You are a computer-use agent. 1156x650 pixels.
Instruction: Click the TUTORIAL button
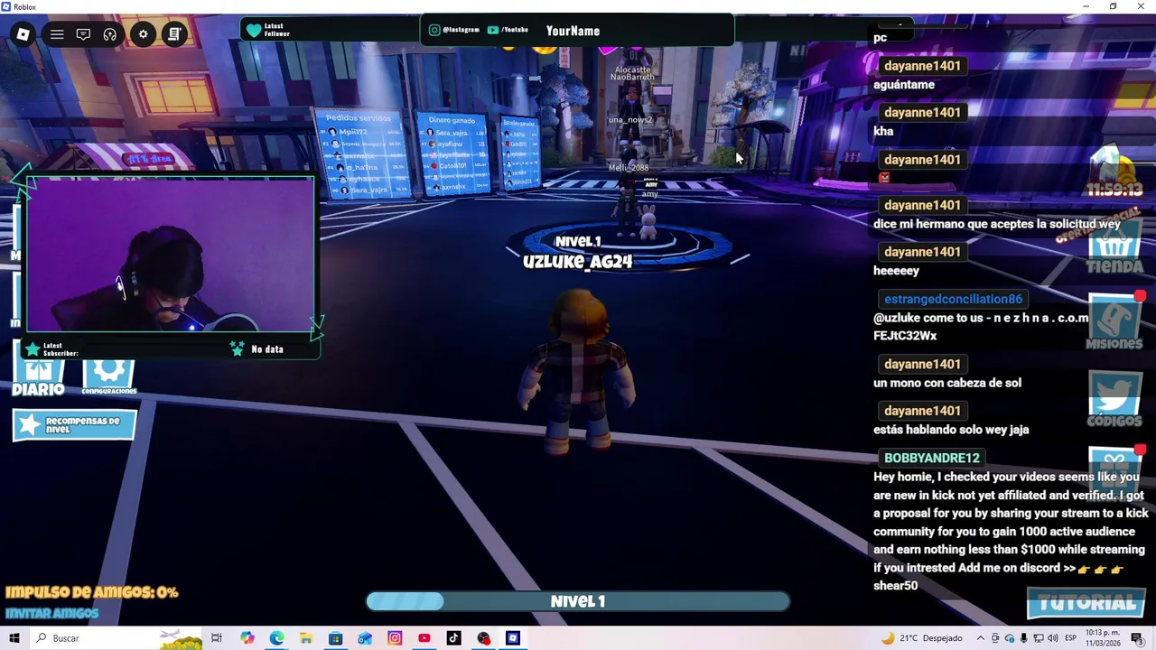tap(1086, 603)
